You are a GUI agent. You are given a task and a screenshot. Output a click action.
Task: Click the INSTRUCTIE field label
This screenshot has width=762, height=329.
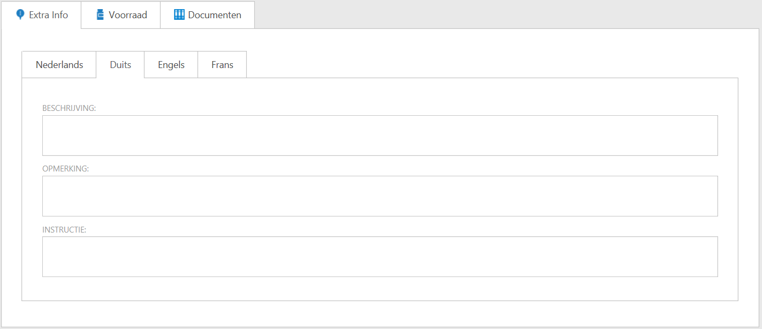point(64,229)
